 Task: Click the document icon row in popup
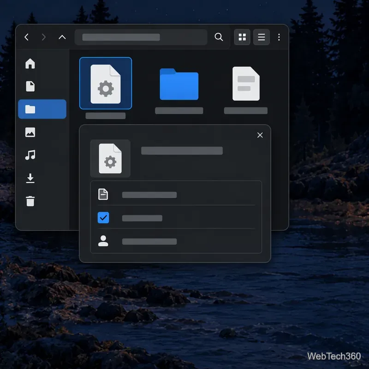pos(176,195)
